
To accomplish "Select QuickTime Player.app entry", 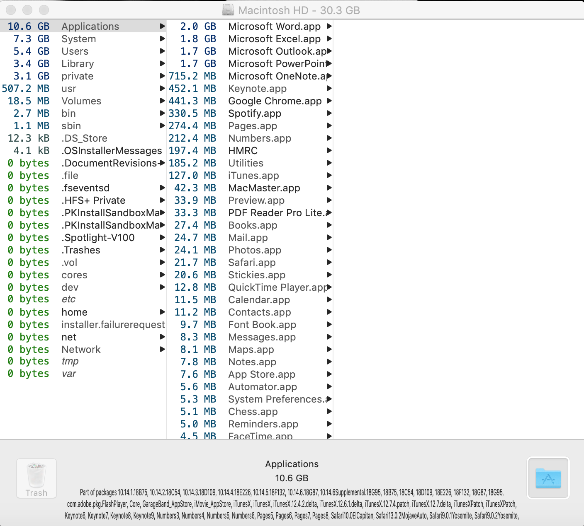I will [x=250, y=287].
